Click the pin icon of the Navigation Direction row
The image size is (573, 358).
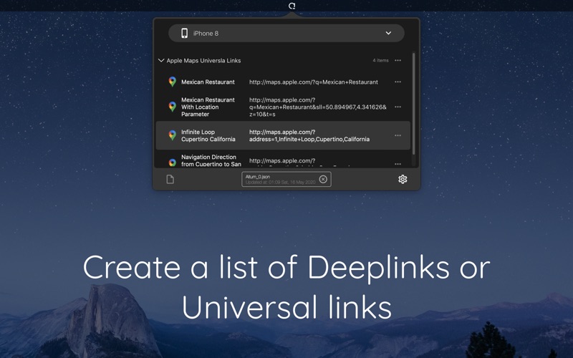coord(172,163)
